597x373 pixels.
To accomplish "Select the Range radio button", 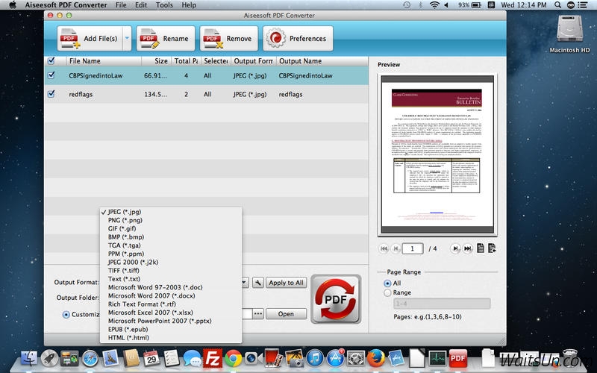I will (x=387, y=292).
